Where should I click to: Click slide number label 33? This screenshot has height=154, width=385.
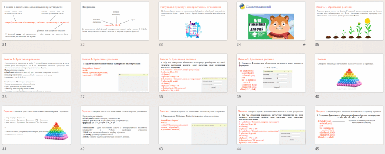pyautogui.click(x=161, y=45)
